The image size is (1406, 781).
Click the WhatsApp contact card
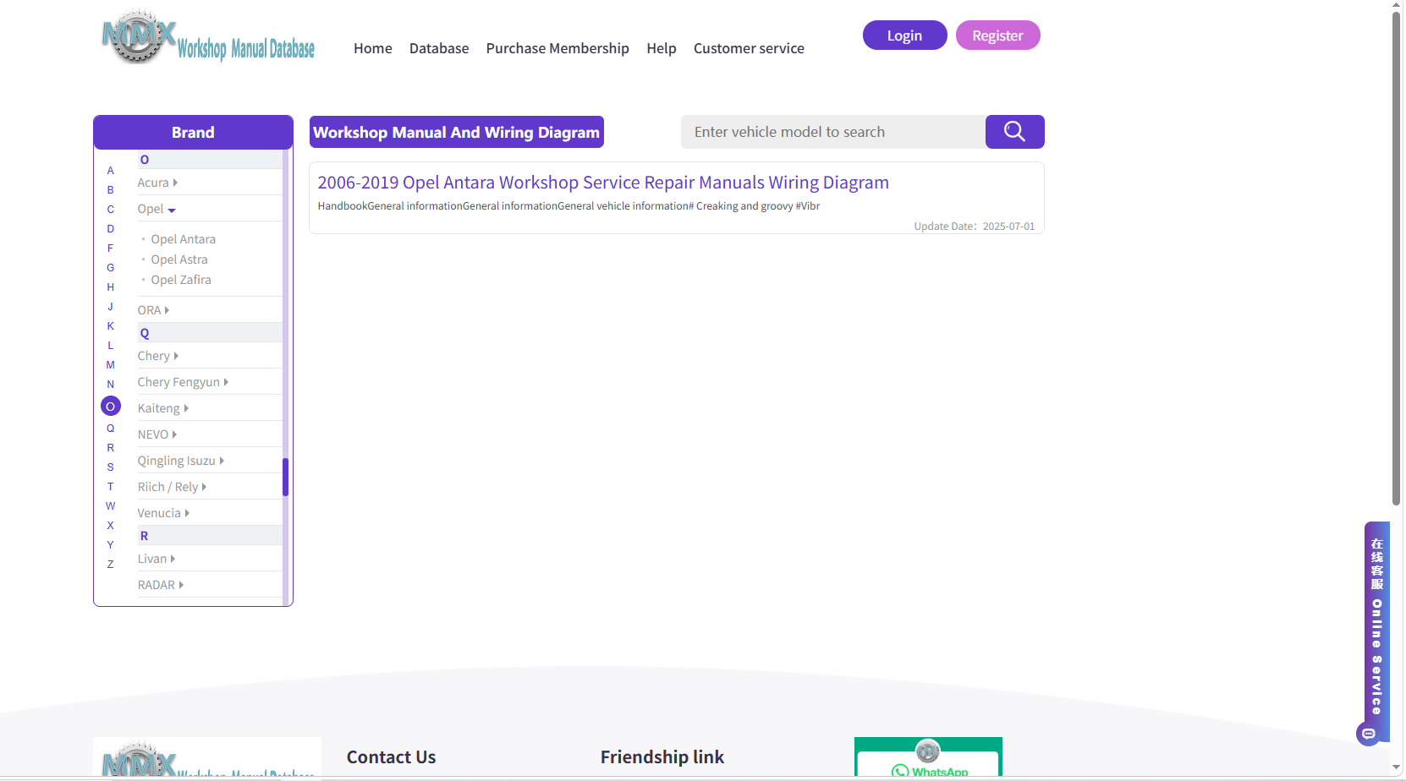(x=928, y=757)
